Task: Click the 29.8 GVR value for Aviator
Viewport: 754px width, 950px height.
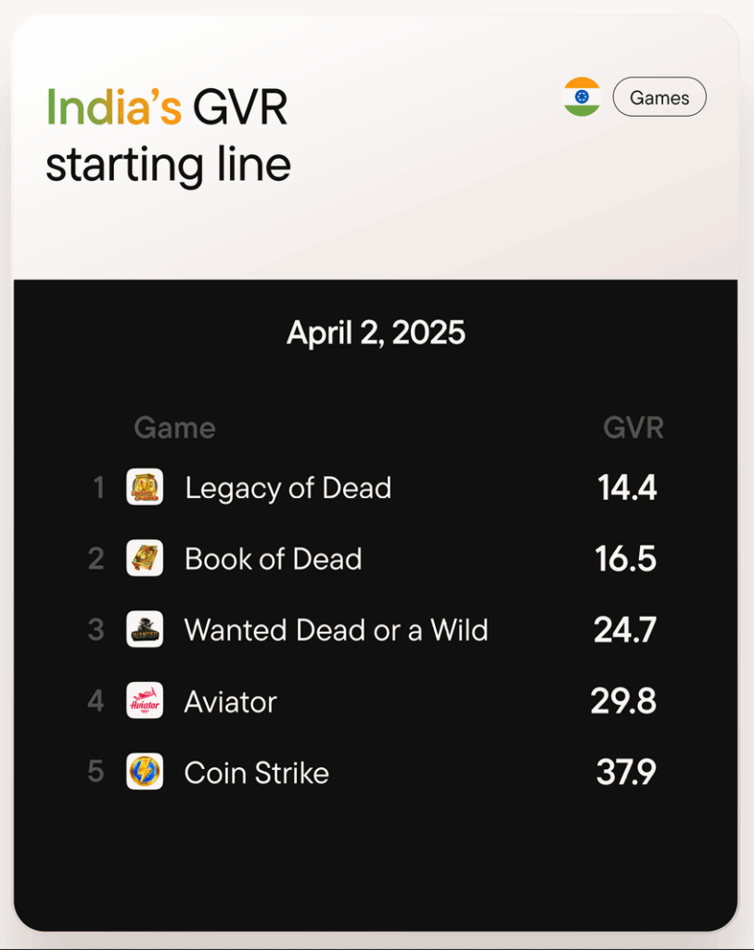Action: 623,701
